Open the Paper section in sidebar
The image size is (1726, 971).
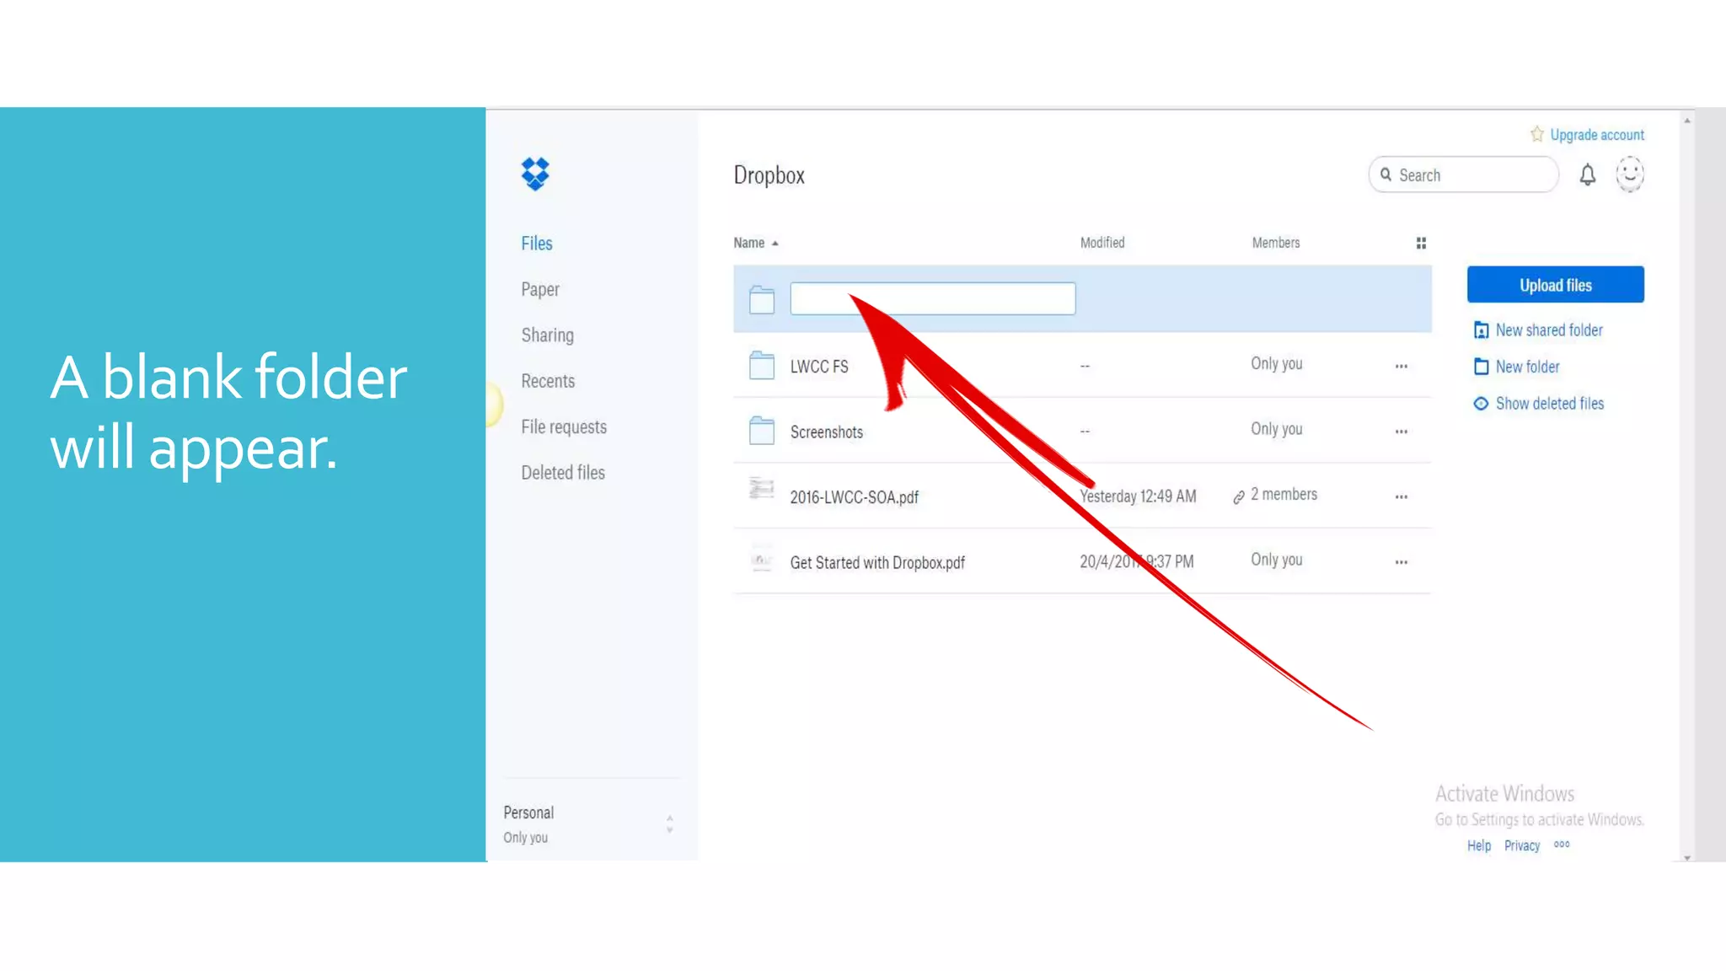point(540,289)
